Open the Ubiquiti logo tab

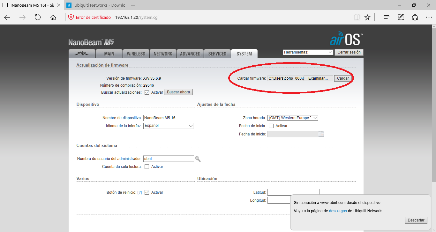click(82, 54)
